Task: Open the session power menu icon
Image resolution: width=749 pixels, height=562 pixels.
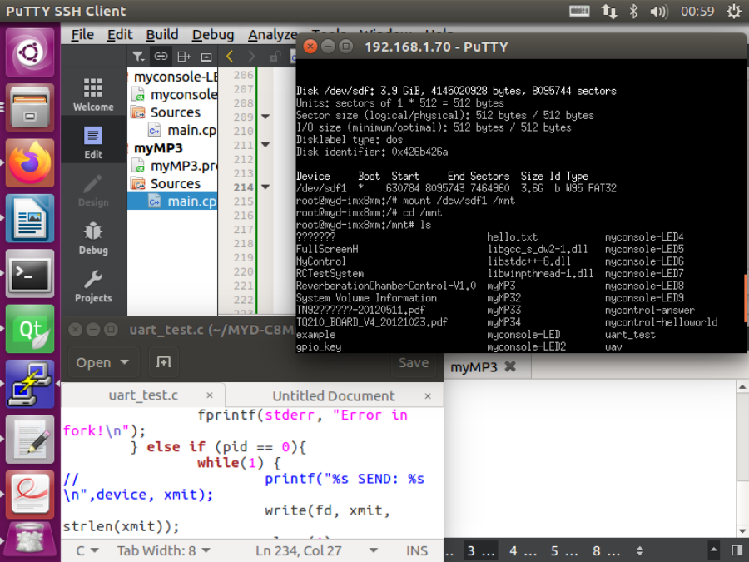Action: coord(734,11)
